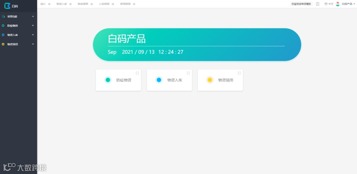Viewport: 357px width, 174px height.
Task: Open the 白码产品 user dropdown
Action: coord(348,4)
